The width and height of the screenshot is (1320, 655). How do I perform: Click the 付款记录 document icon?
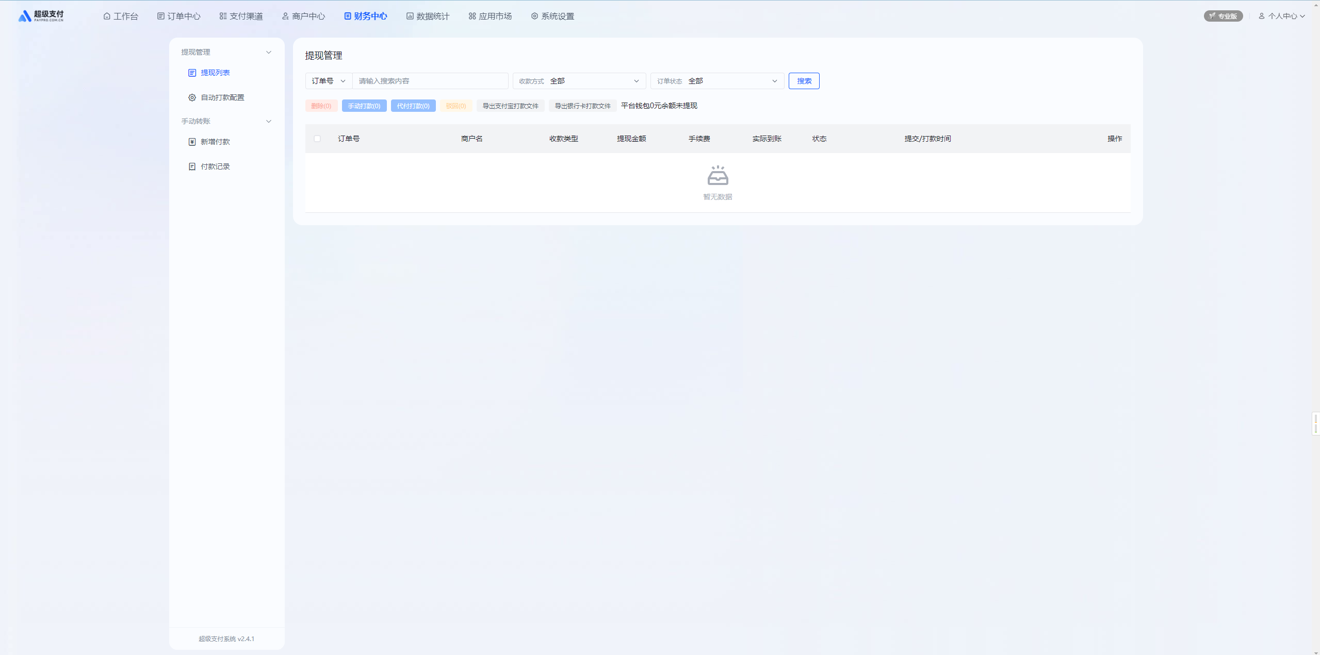point(192,166)
